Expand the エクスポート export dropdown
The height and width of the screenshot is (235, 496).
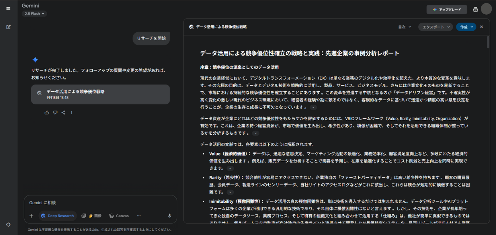click(435, 26)
